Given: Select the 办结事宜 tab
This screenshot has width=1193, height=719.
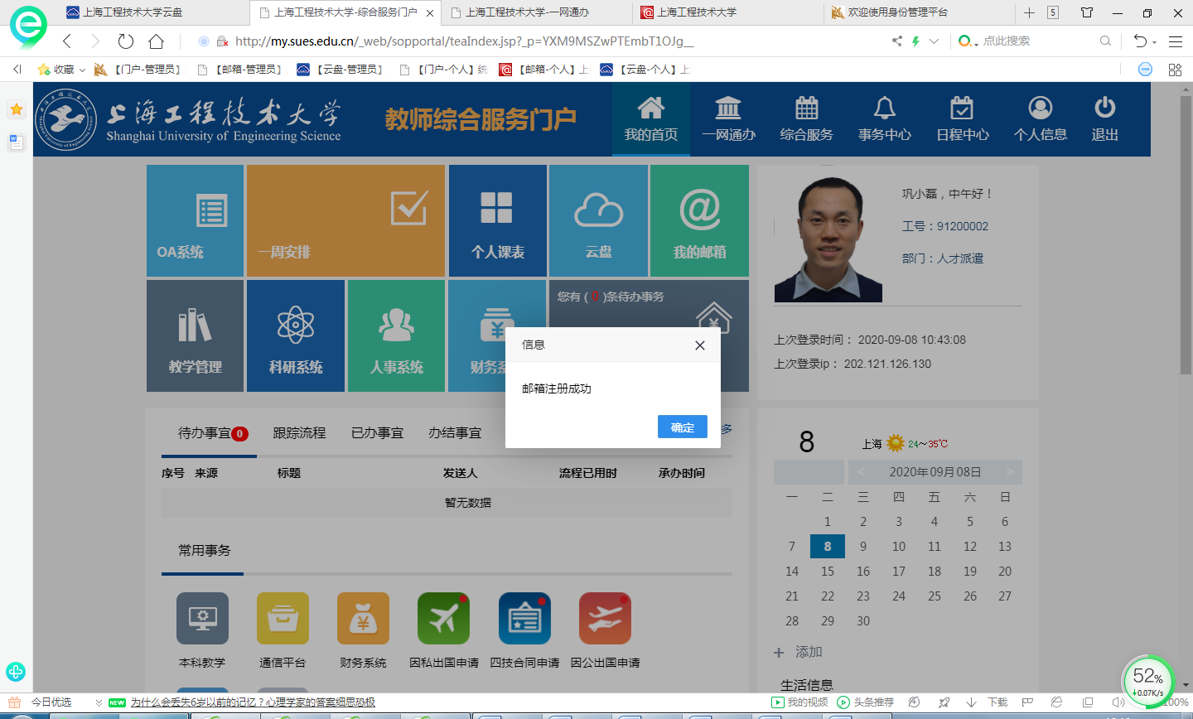Looking at the screenshot, I should [455, 432].
